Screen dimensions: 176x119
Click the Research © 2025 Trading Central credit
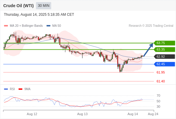[x=151, y=26]
